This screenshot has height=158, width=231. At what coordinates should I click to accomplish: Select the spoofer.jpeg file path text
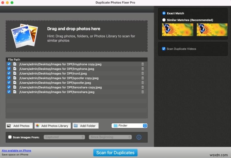[55, 83]
